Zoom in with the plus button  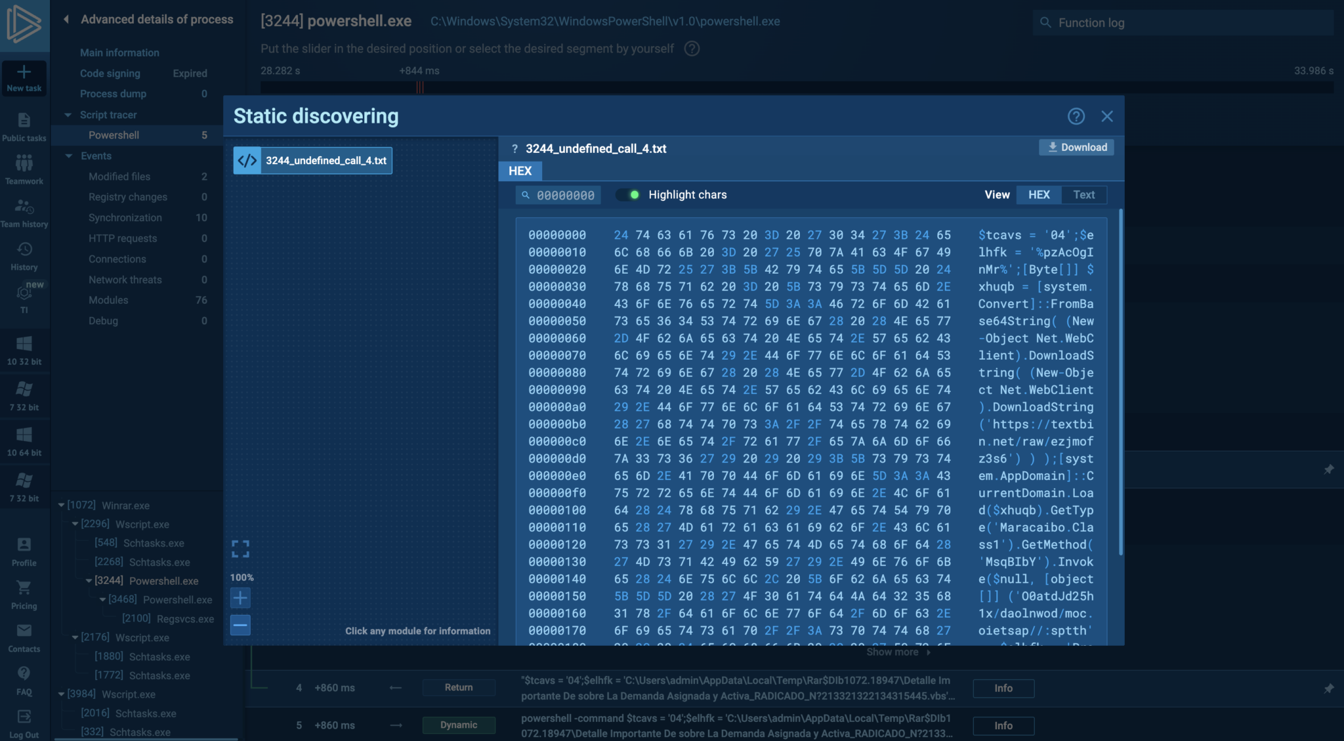[240, 598]
